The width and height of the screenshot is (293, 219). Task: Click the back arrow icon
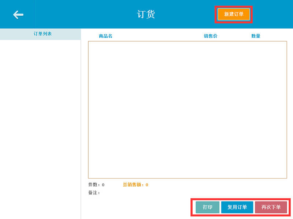point(18,14)
